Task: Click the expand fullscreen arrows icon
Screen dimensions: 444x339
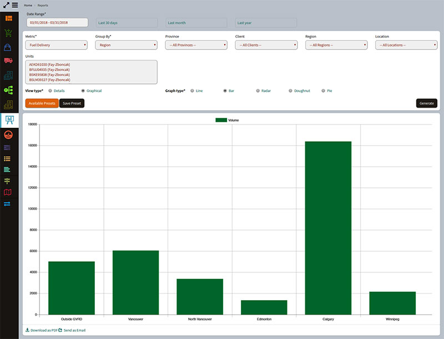Action: pyautogui.click(x=6, y=5)
